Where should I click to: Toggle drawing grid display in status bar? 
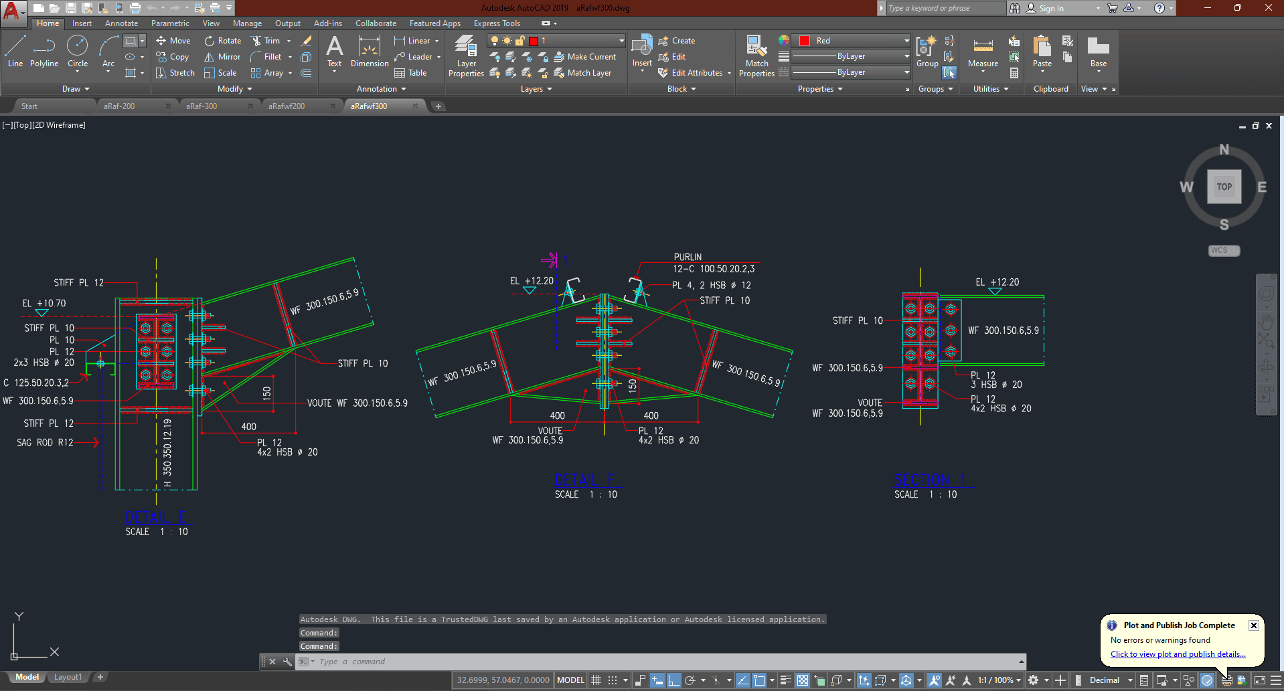click(596, 680)
